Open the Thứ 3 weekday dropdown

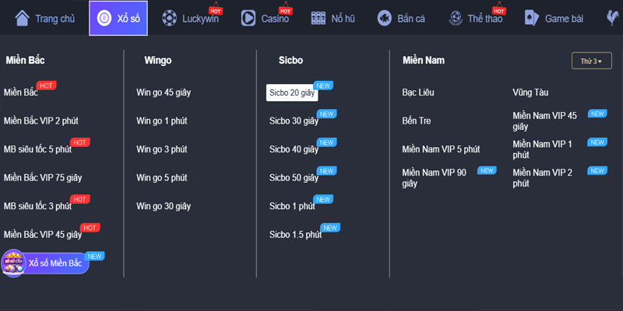[586, 61]
